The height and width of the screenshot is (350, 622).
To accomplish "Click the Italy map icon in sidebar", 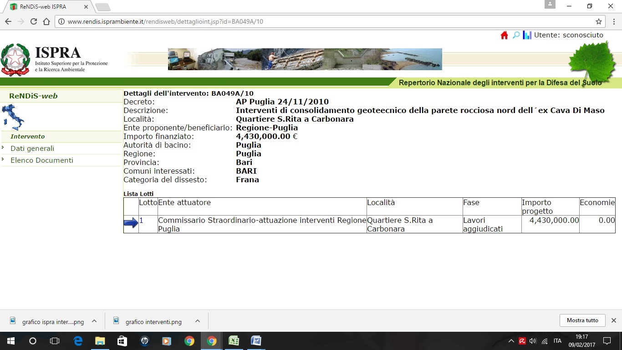I will tap(13, 117).
